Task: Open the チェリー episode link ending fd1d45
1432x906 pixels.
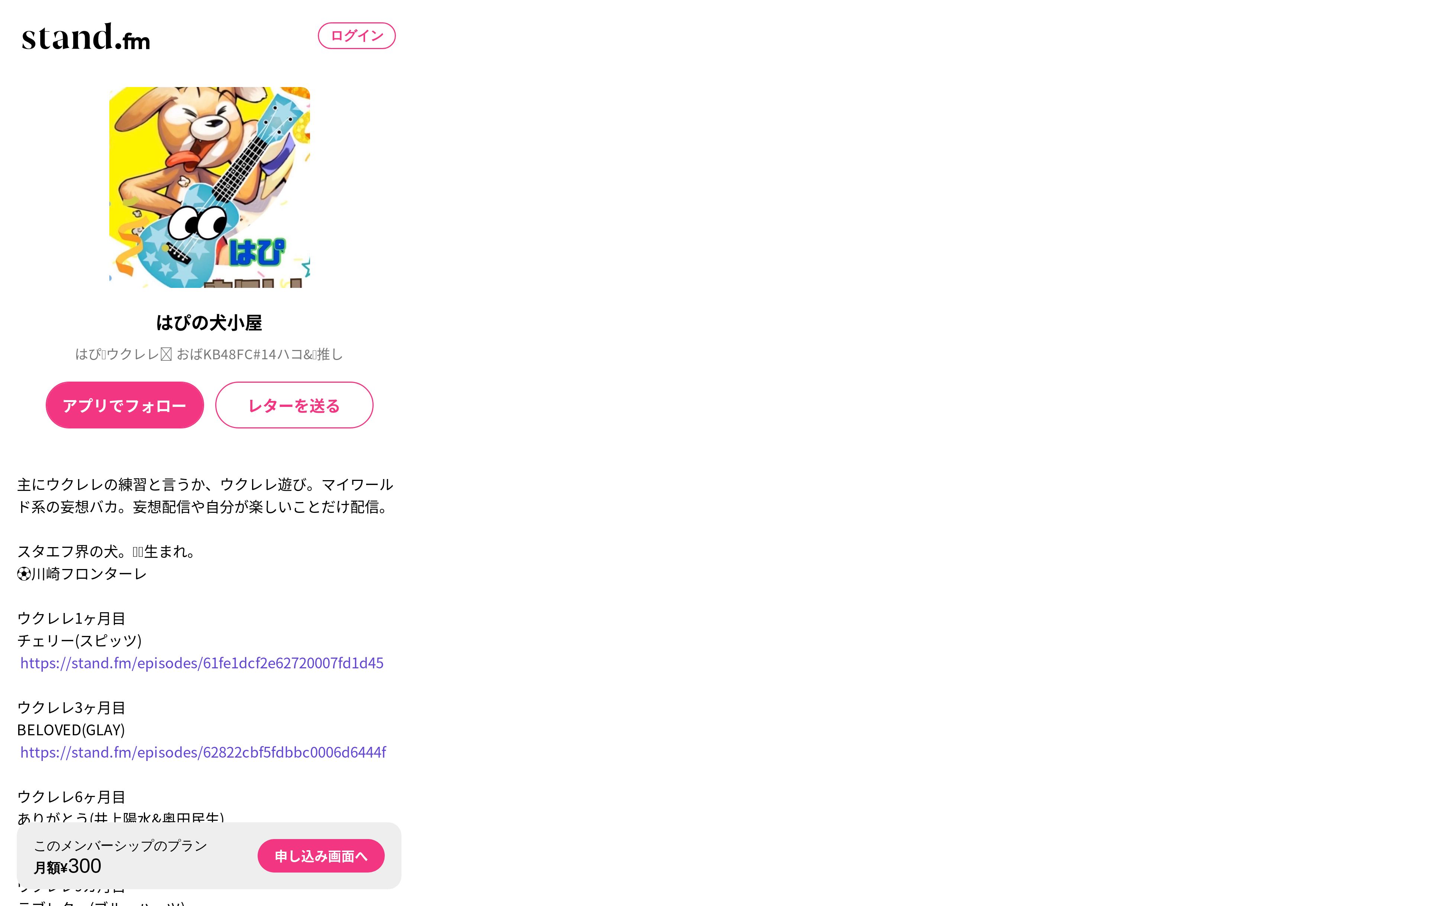Action: [201, 663]
